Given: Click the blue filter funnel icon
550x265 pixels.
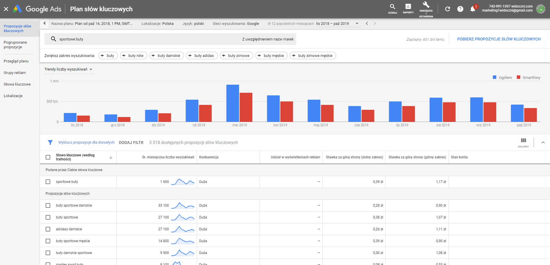Looking at the screenshot, I should pyautogui.click(x=50, y=142).
